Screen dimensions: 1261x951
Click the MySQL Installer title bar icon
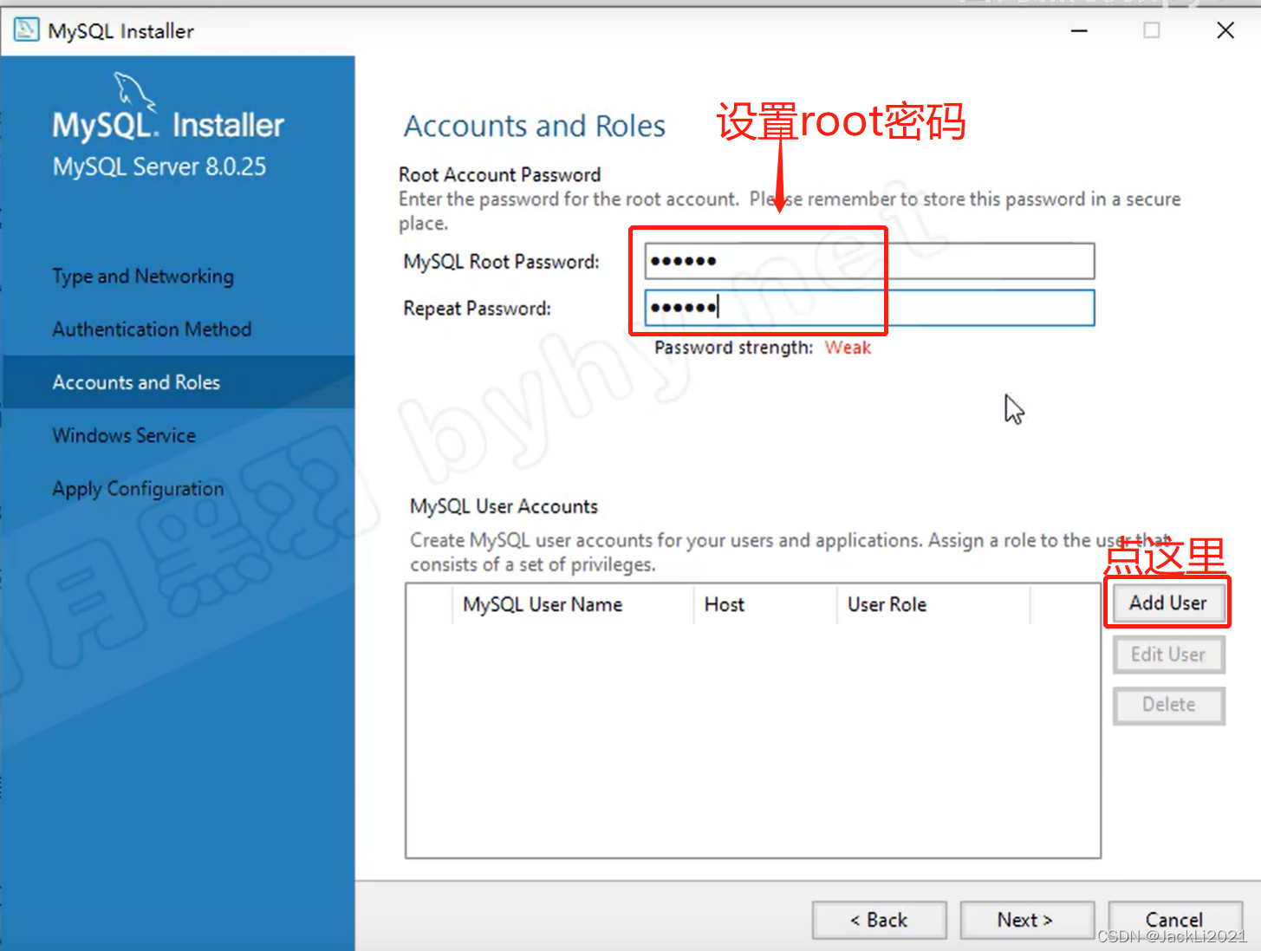click(x=26, y=30)
